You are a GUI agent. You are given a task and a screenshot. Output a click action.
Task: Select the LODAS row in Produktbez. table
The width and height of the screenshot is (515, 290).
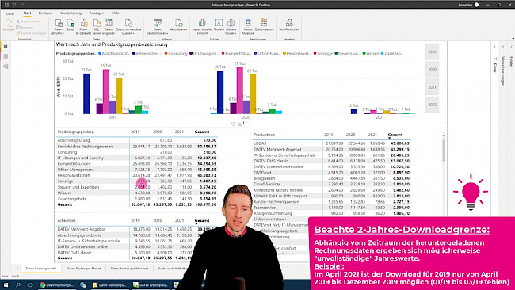(x=332, y=143)
